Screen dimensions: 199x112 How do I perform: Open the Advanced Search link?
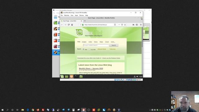click(102, 49)
